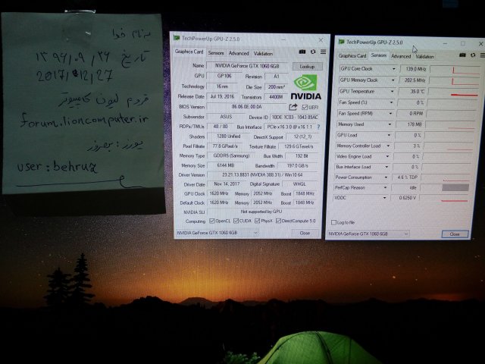Image resolution: width=485 pixels, height=364 pixels.
Task: Select the Sensors tab in right window
Action: click(379, 55)
